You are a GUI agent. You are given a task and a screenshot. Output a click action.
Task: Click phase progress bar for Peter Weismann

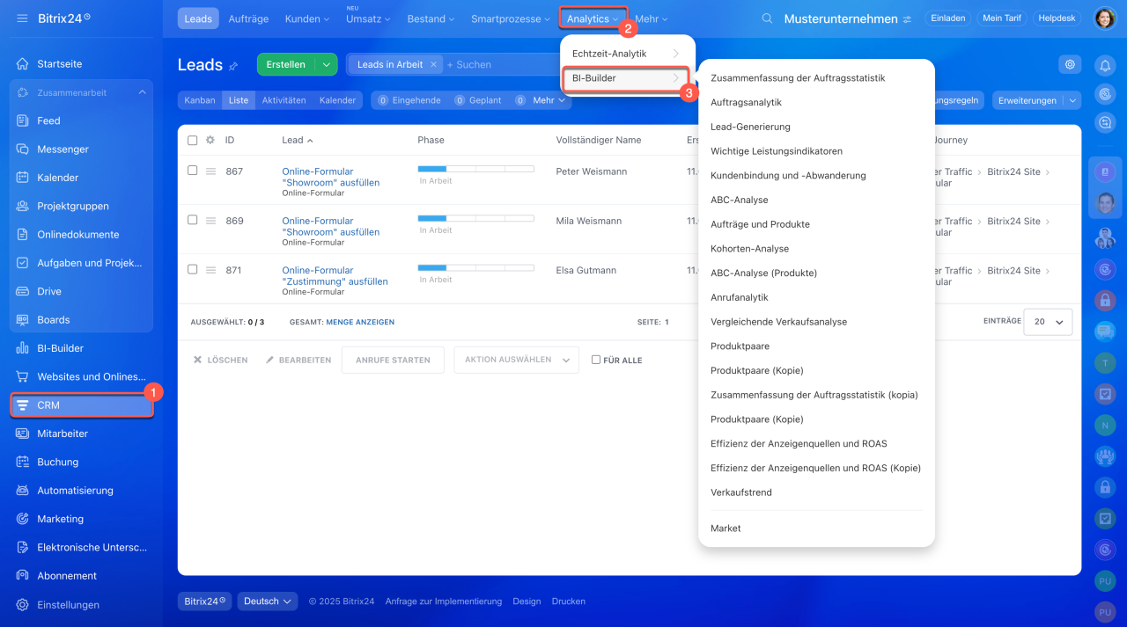(x=475, y=168)
